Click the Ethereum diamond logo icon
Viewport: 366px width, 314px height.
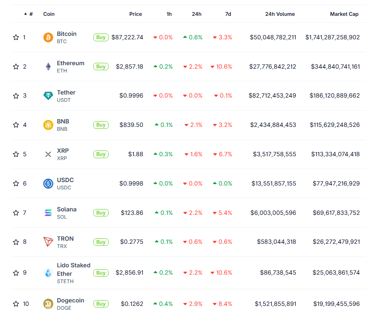tap(48, 67)
